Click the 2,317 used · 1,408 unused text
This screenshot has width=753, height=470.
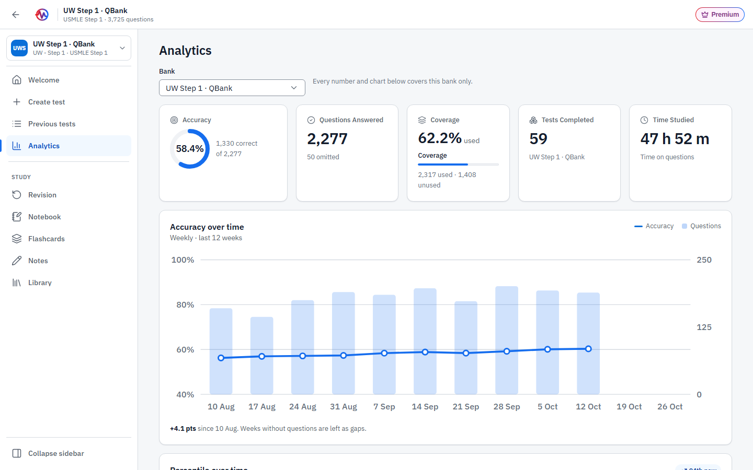pos(447,180)
